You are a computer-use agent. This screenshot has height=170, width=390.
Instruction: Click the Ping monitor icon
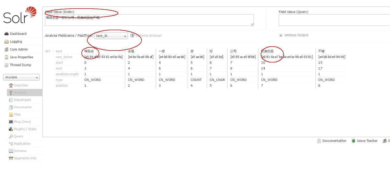tap(11, 122)
